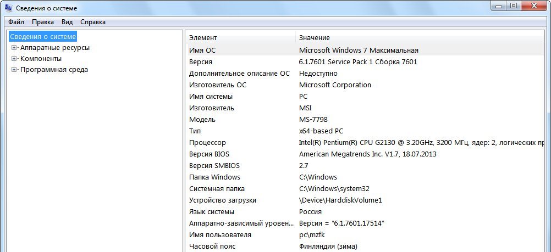Open the Правка menu
Viewport: 551px width, 252px height.
tap(42, 22)
